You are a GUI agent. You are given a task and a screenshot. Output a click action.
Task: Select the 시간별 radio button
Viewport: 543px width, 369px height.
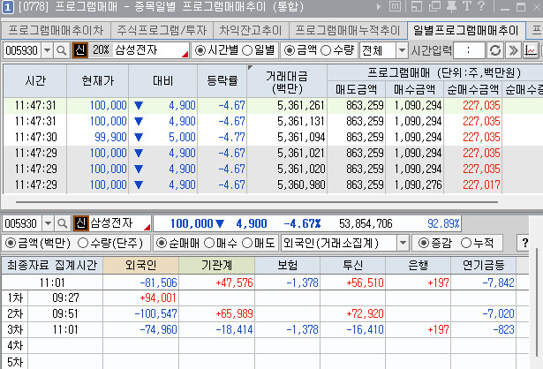[200, 51]
